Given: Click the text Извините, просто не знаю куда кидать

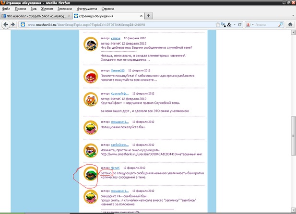Looking at the screenshot, I should coord(130,150).
